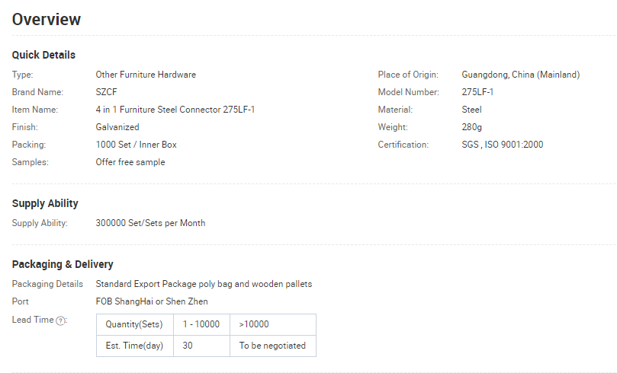Click 'FOB ShangHai or Shen Zhen' port text
The height and width of the screenshot is (373, 617).
click(x=152, y=301)
